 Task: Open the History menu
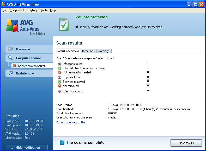click(x=33, y=10)
